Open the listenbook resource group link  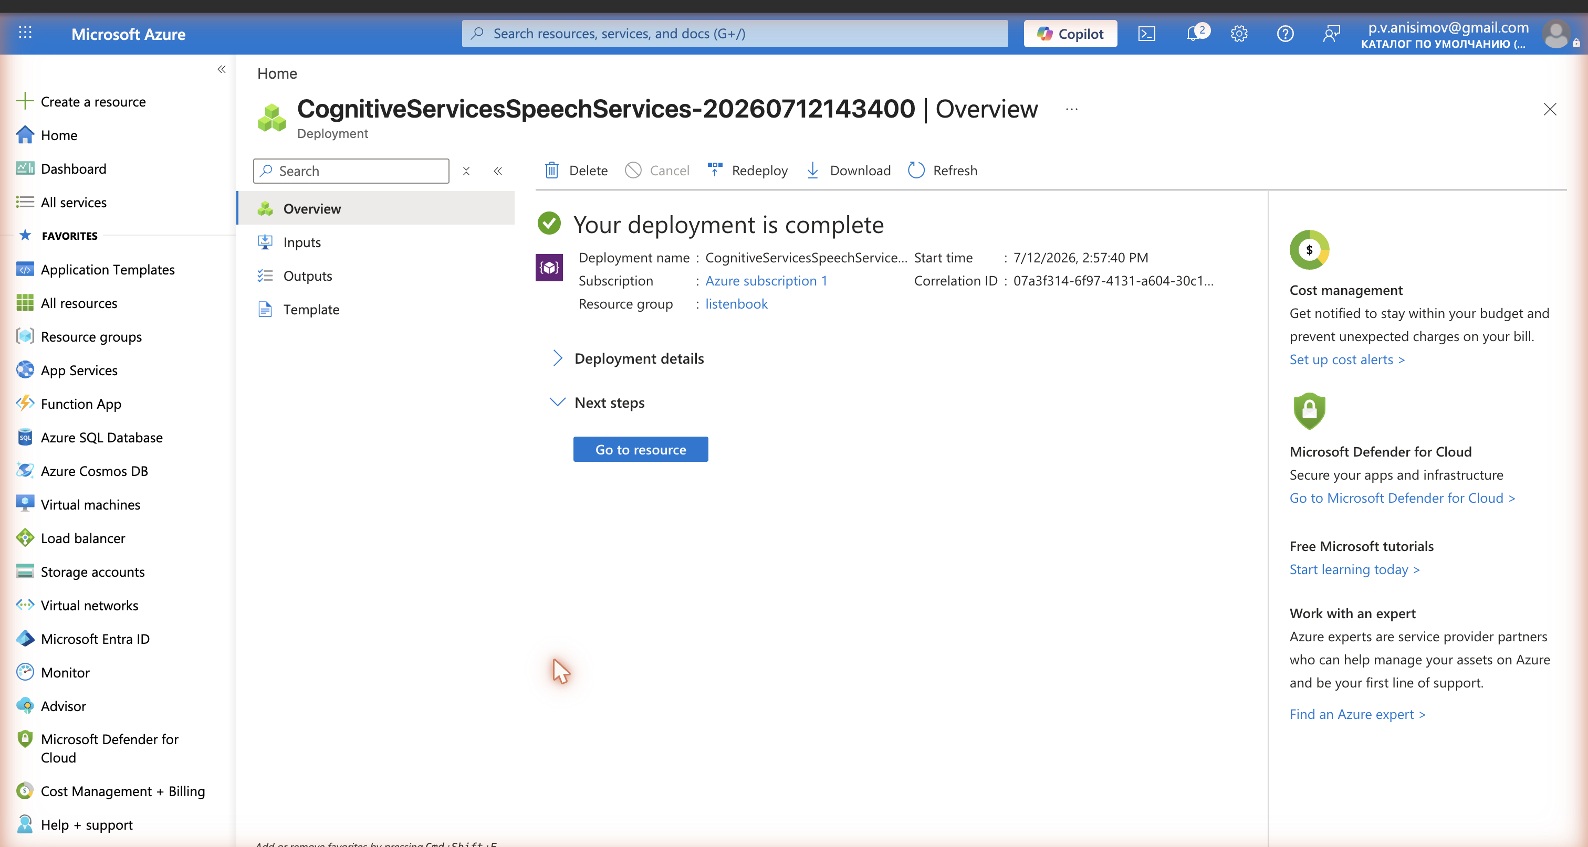coord(736,304)
